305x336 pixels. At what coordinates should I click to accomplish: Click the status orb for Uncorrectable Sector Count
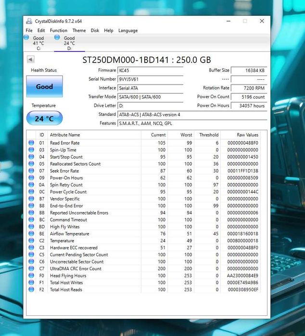pyautogui.click(x=31, y=261)
